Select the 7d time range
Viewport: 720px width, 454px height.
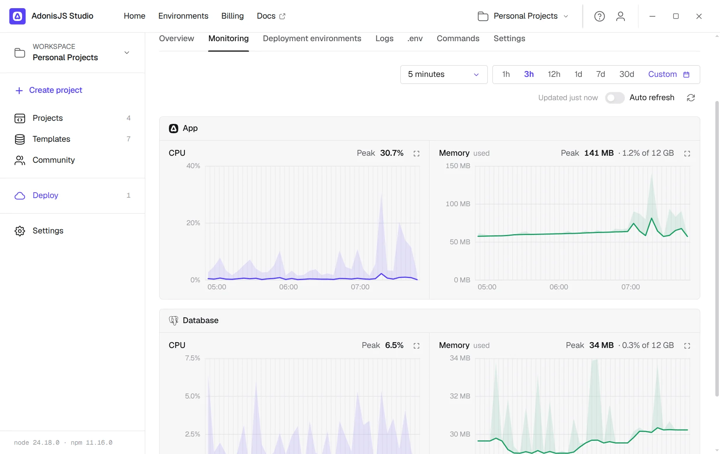[600, 75]
